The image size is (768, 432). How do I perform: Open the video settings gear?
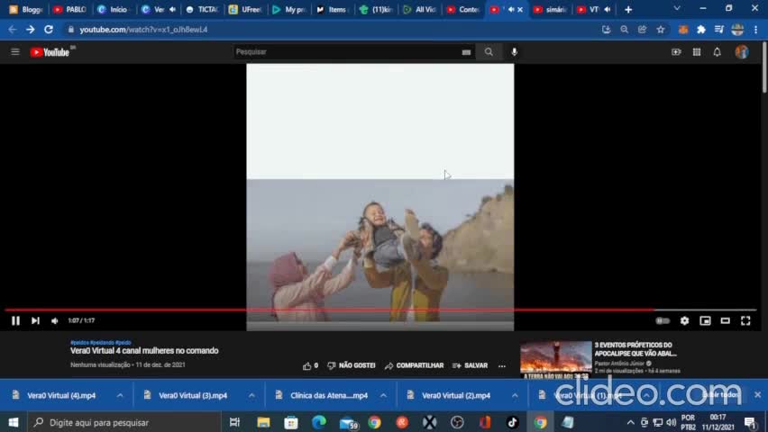click(685, 321)
